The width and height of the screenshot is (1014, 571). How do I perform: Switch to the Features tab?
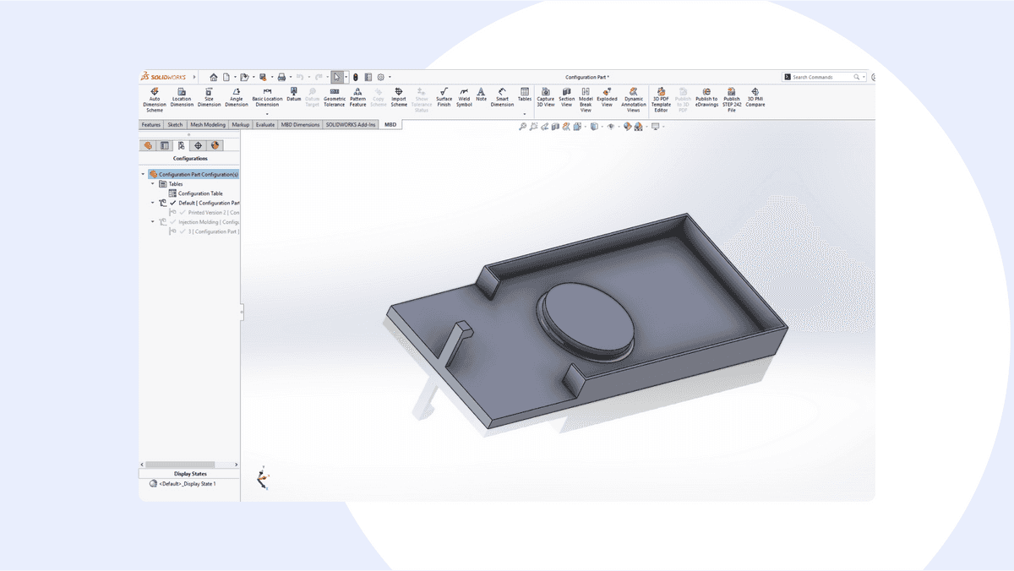(151, 125)
